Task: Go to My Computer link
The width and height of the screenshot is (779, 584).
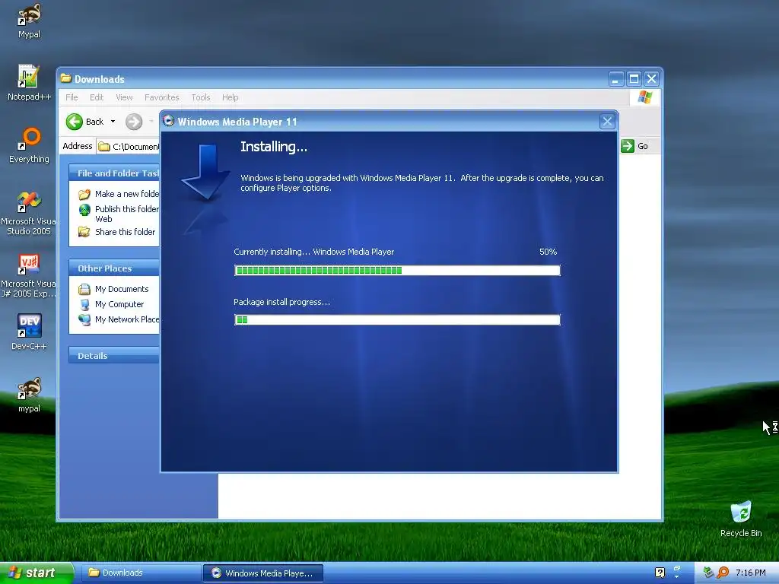Action: pos(119,304)
